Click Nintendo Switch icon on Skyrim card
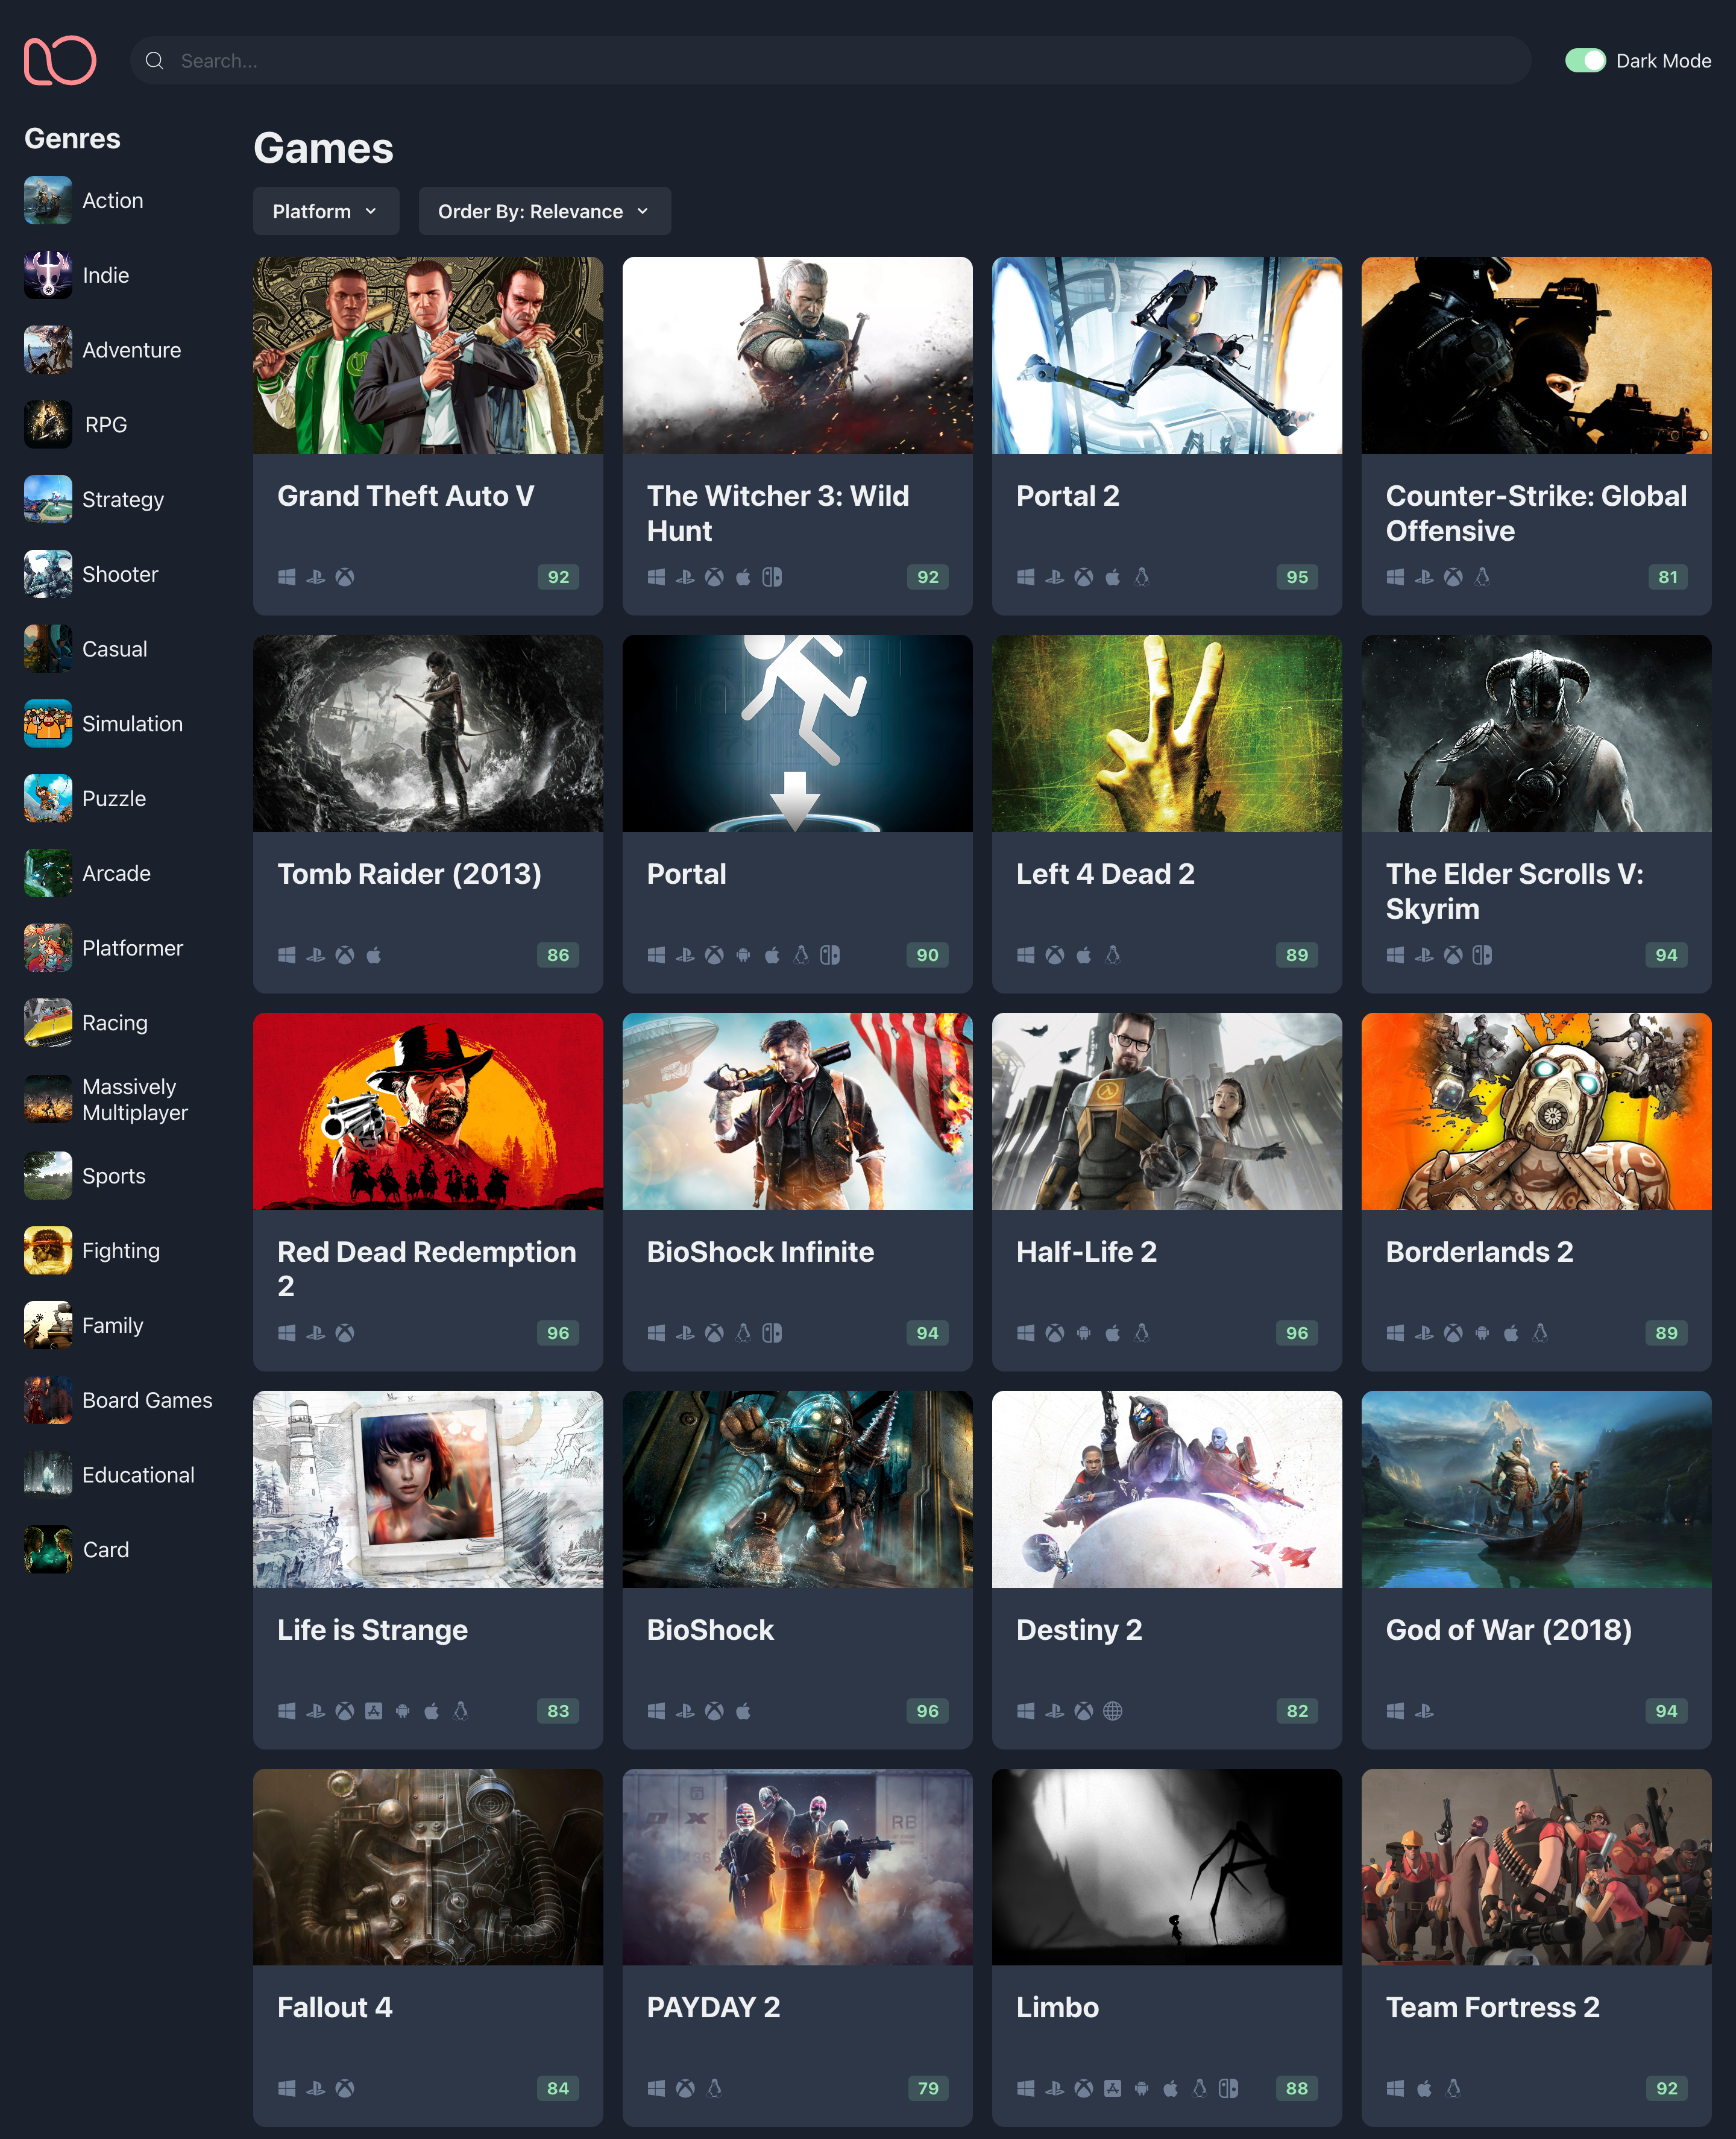This screenshot has width=1736, height=2139. [1483, 955]
